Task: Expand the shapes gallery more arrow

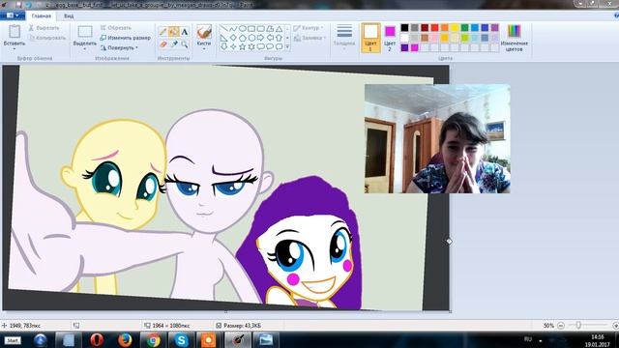Action: (287, 47)
